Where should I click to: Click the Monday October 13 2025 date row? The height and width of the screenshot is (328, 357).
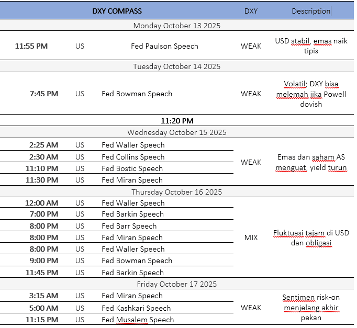point(176,26)
